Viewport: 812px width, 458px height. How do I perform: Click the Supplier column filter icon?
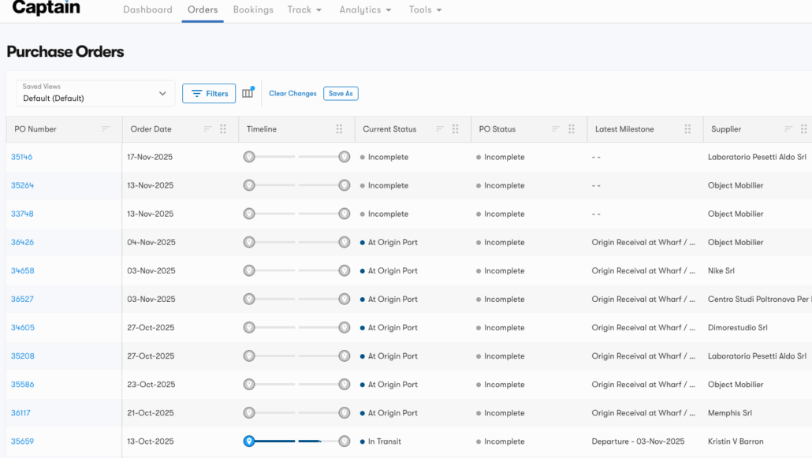[788, 129]
